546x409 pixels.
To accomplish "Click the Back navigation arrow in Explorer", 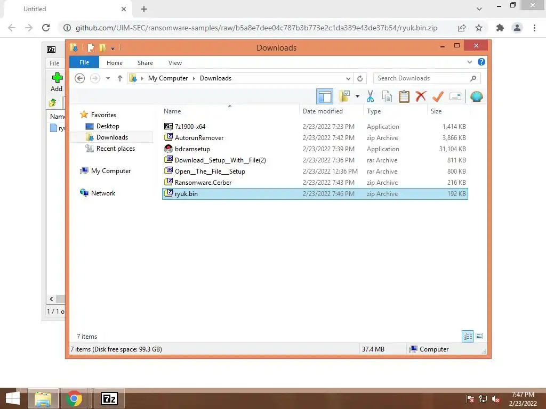I will (x=80, y=78).
